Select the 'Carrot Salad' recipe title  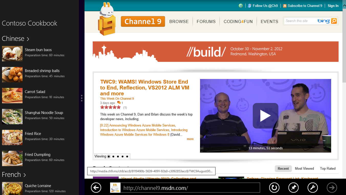click(x=35, y=92)
